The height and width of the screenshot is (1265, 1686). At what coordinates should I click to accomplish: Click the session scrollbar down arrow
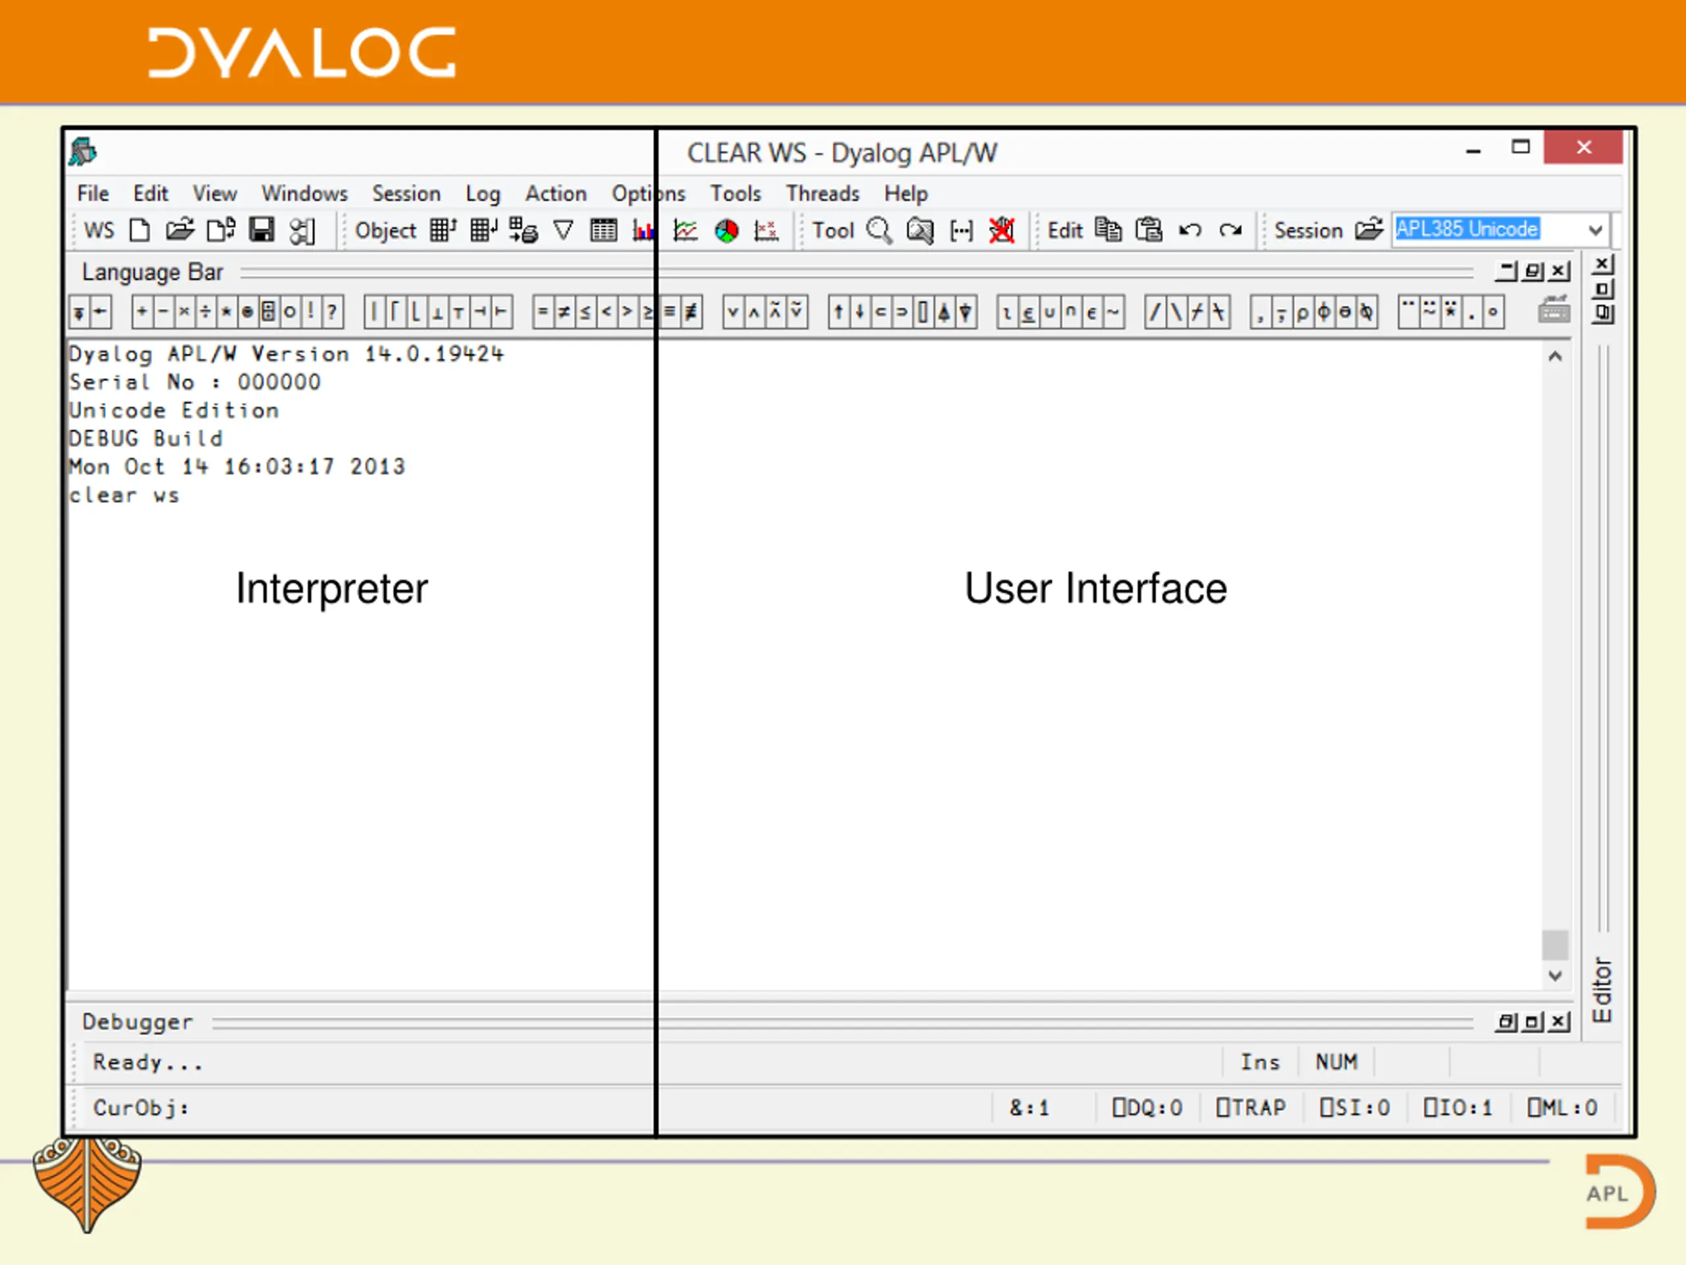[x=1555, y=975]
